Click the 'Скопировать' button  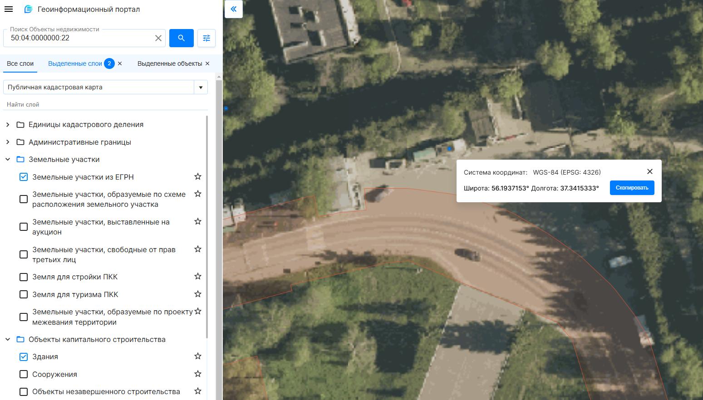point(632,188)
